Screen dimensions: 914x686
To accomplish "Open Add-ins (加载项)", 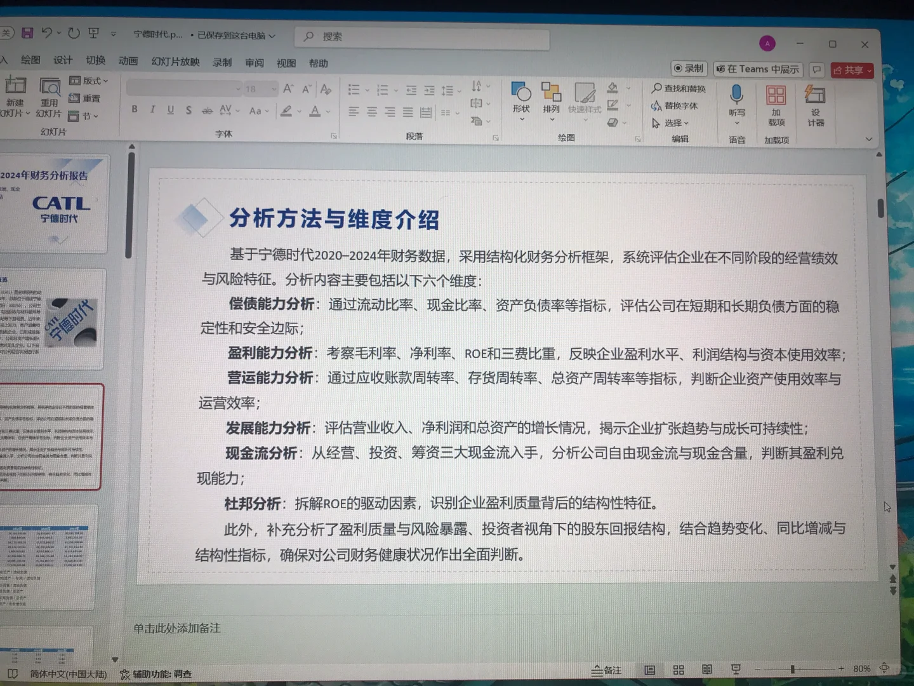I will [x=776, y=105].
